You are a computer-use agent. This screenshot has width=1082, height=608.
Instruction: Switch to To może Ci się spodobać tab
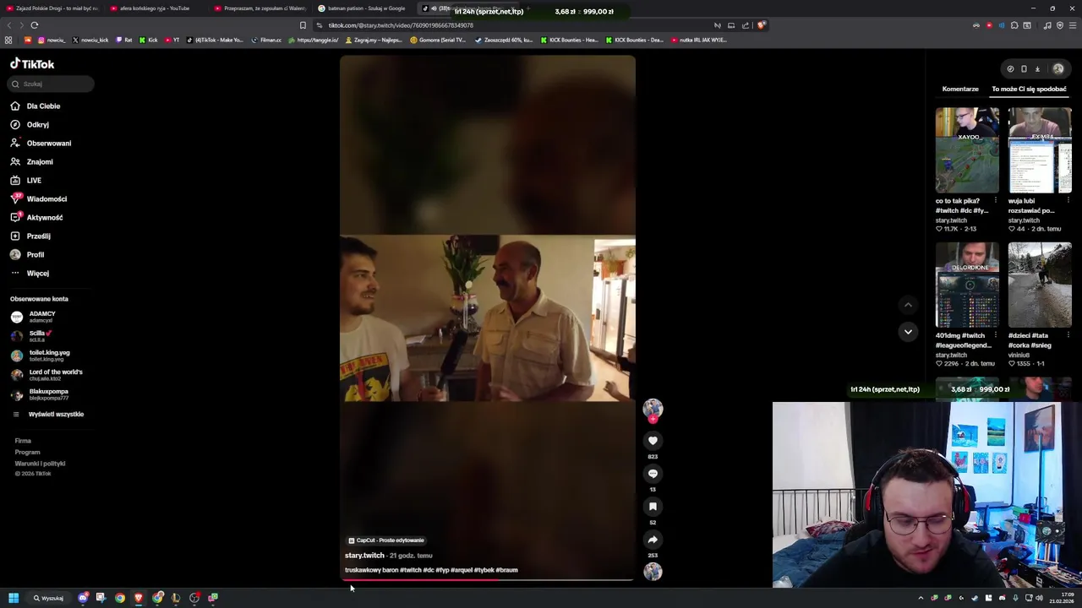click(1029, 89)
